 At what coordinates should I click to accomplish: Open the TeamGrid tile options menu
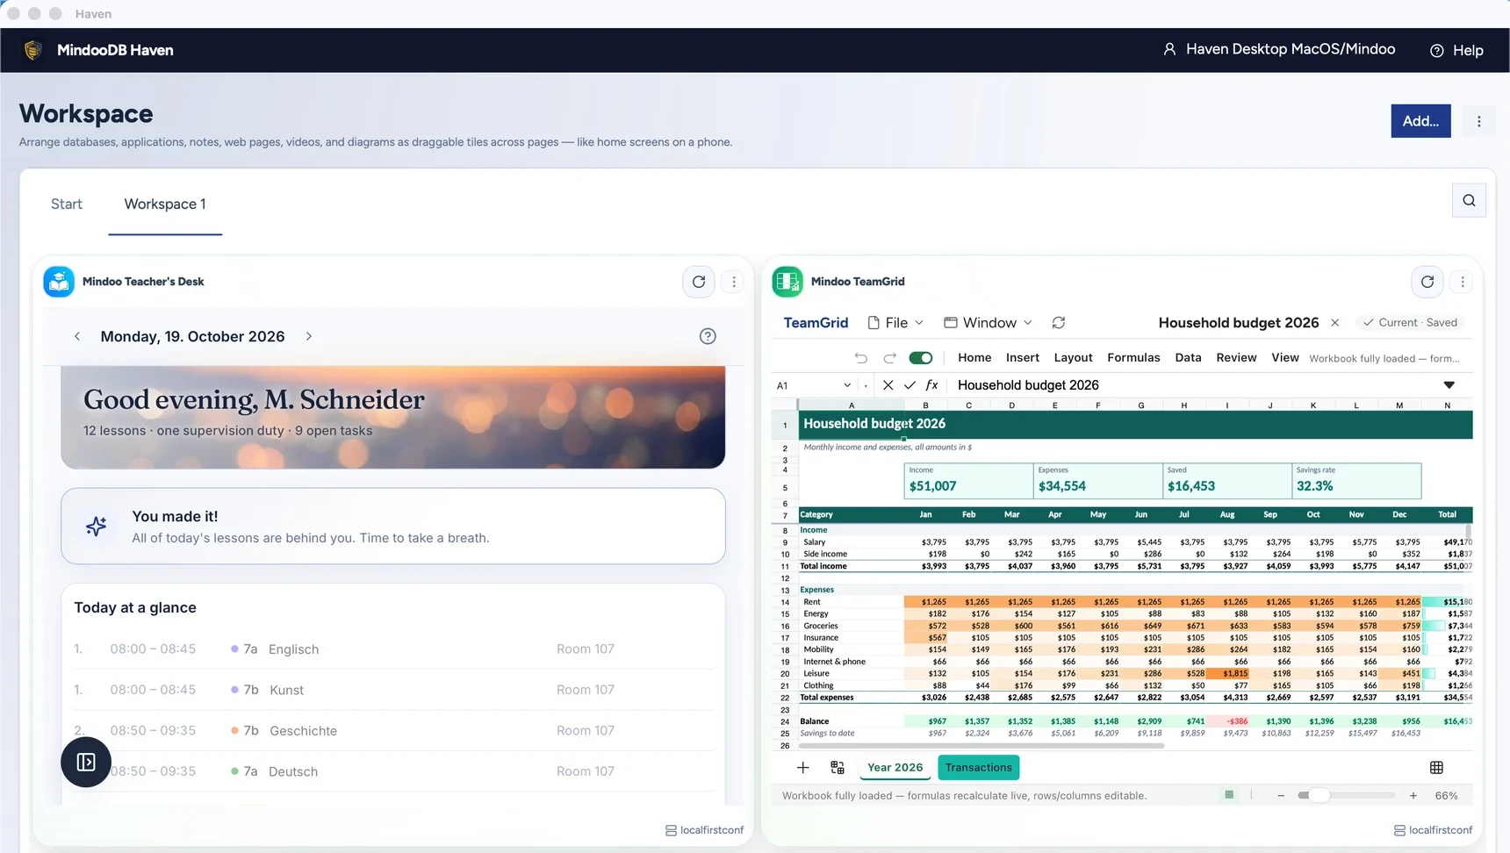(1463, 282)
